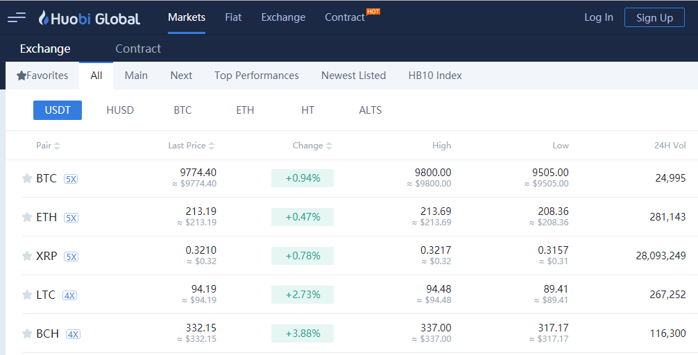698x355 pixels.
Task: Click the Sign Up button
Action: click(x=654, y=18)
